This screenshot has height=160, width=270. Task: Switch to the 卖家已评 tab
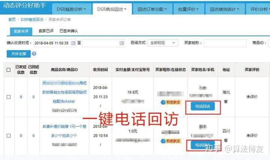point(46,31)
